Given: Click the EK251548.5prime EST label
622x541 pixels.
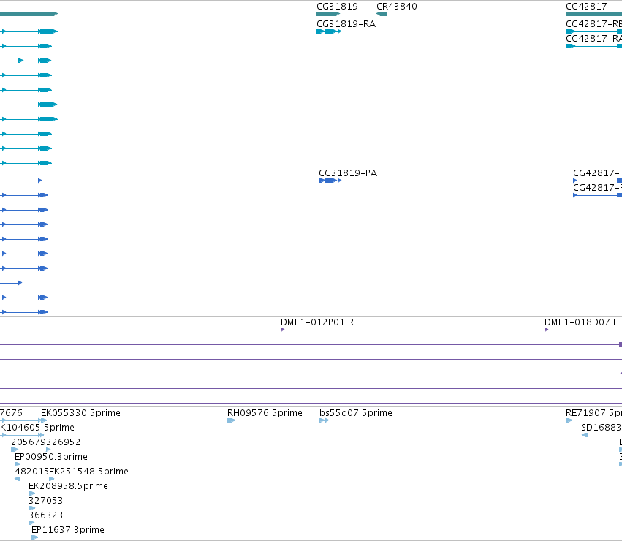Looking at the screenshot, I should pyautogui.click(x=89, y=472).
